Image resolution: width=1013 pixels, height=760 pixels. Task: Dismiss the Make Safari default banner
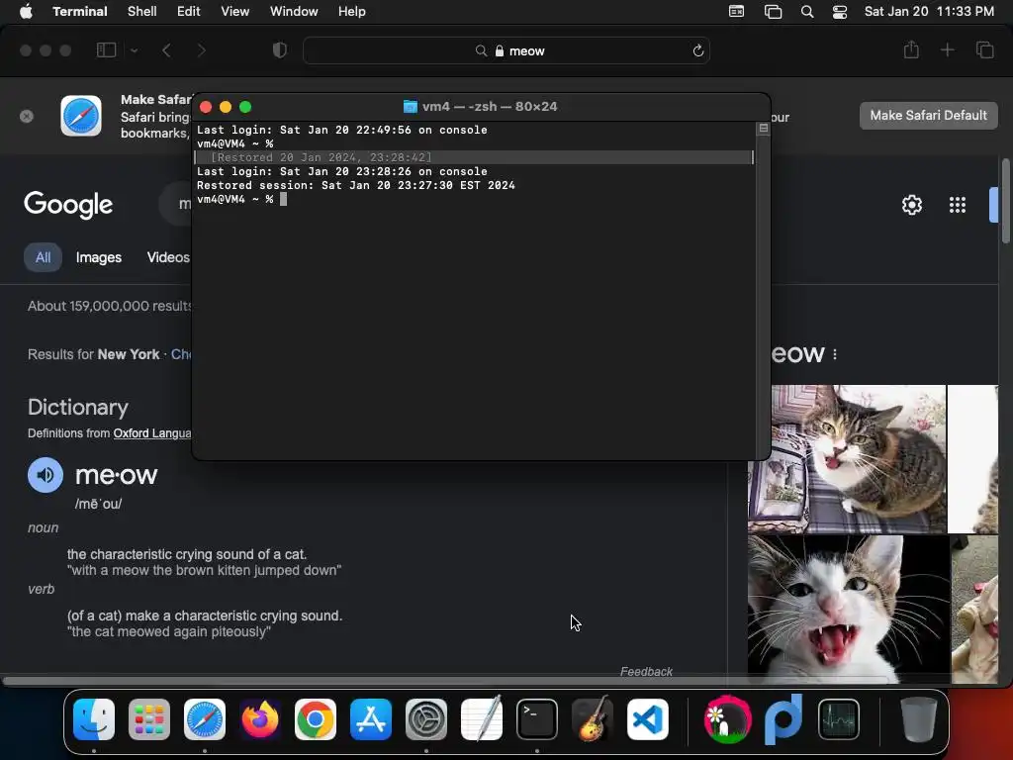click(27, 117)
